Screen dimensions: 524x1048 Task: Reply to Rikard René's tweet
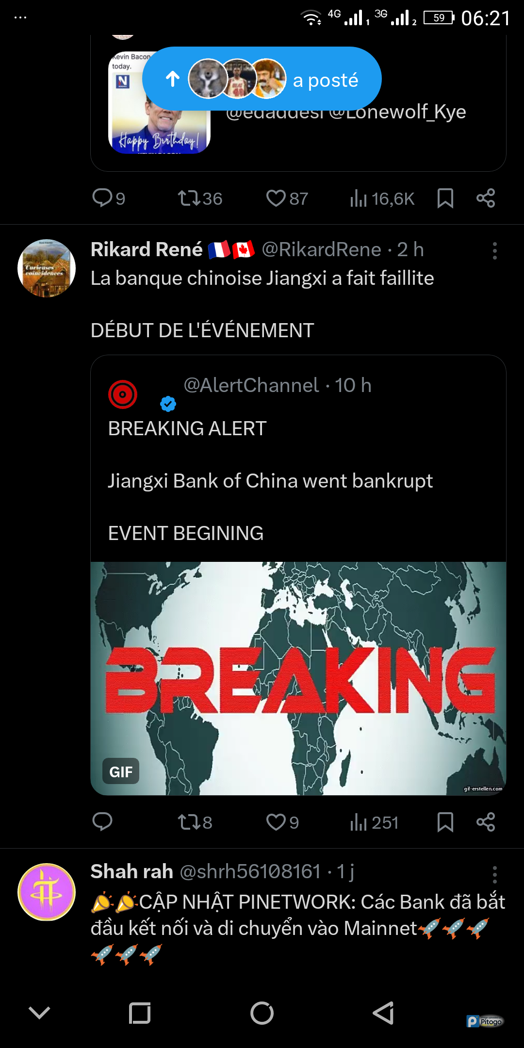102,821
